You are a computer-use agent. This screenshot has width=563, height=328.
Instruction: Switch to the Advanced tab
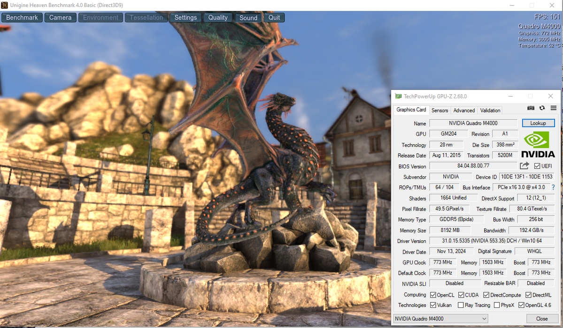tap(464, 111)
